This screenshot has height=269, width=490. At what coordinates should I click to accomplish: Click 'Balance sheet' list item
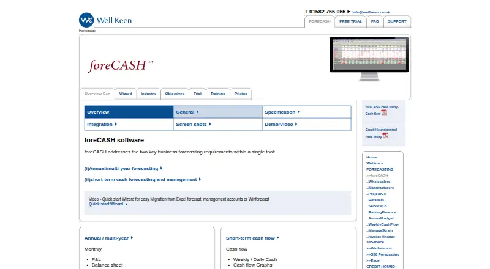point(107,265)
